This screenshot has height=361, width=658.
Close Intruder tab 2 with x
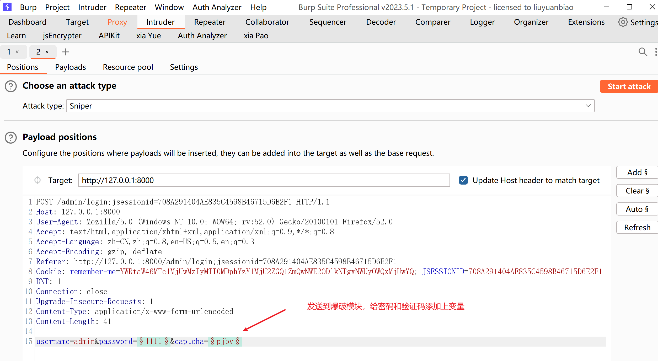pyautogui.click(x=47, y=52)
